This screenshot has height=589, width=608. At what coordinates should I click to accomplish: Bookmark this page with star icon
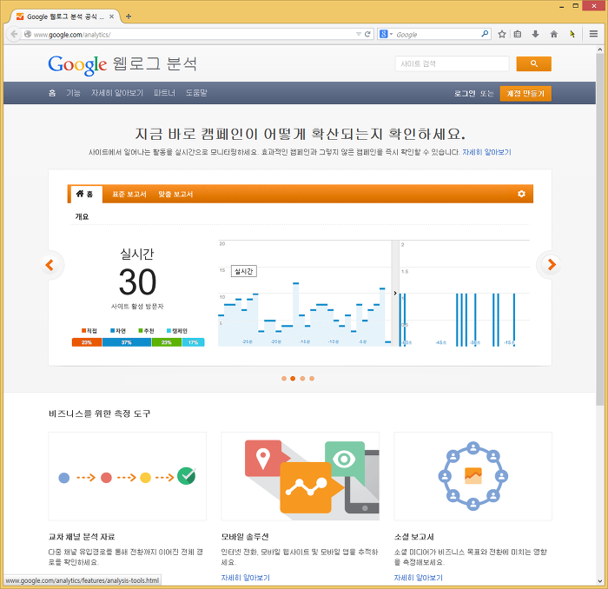[502, 34]
